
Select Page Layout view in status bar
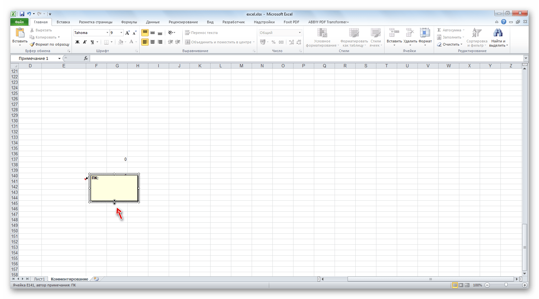pos(461,285)
